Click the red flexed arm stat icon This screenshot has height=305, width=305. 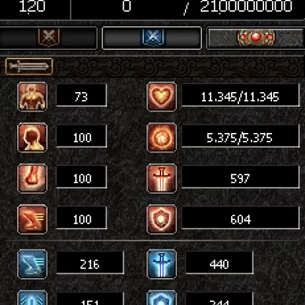pos(32,179)
